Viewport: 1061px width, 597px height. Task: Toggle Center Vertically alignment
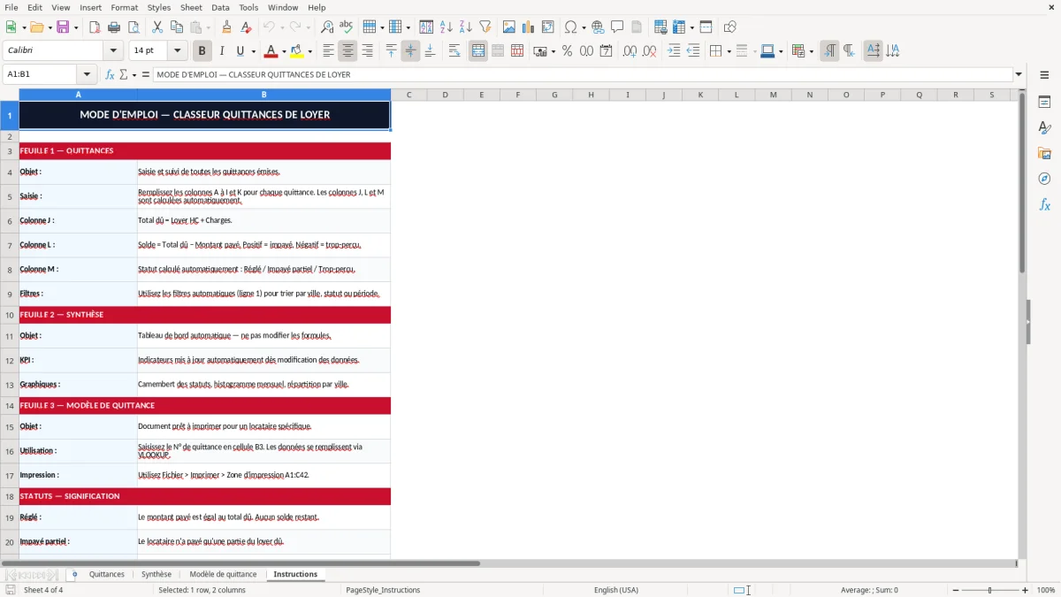(x=410, y=51)
